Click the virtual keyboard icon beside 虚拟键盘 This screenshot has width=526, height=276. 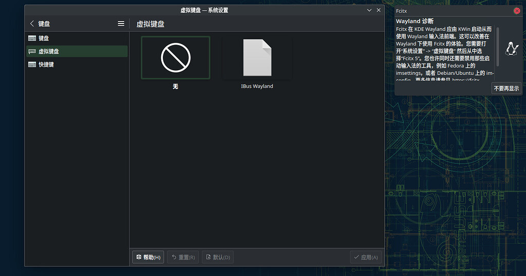pos(32,51)
